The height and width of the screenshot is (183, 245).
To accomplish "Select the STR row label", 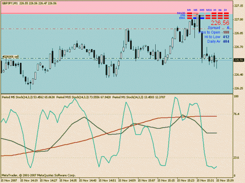I will click(183, 16).
